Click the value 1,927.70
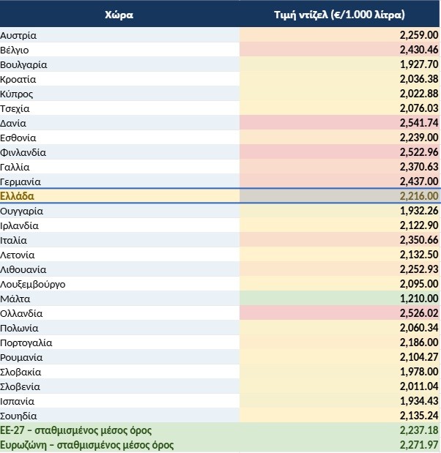The width and height of the screenshot is (441, 453). [419, 64]
